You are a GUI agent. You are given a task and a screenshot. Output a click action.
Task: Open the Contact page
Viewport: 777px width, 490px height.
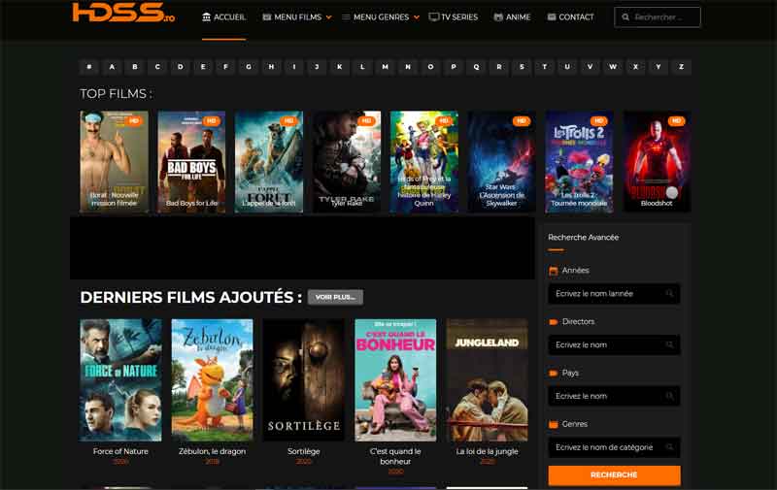click(x=570, y=16)
